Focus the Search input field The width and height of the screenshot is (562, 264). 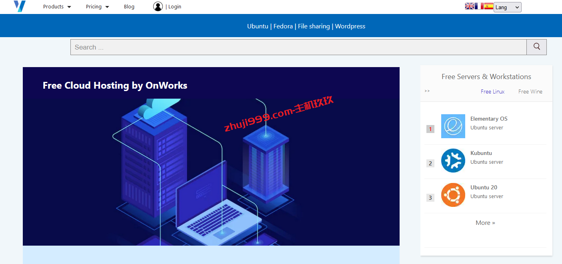(x=298, y=47)
